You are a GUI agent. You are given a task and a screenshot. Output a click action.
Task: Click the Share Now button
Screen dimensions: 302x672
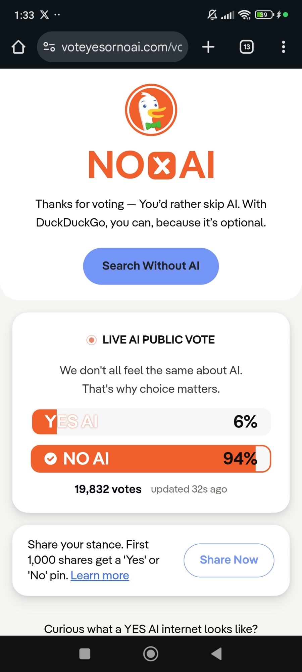tap(229, 560)
